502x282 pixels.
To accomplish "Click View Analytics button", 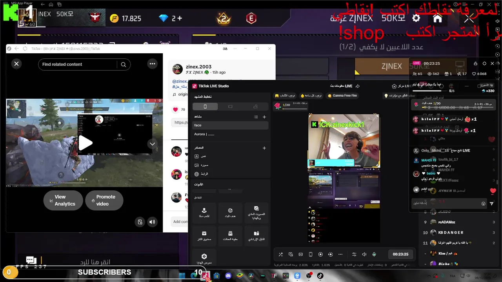I will click(63, 201).
